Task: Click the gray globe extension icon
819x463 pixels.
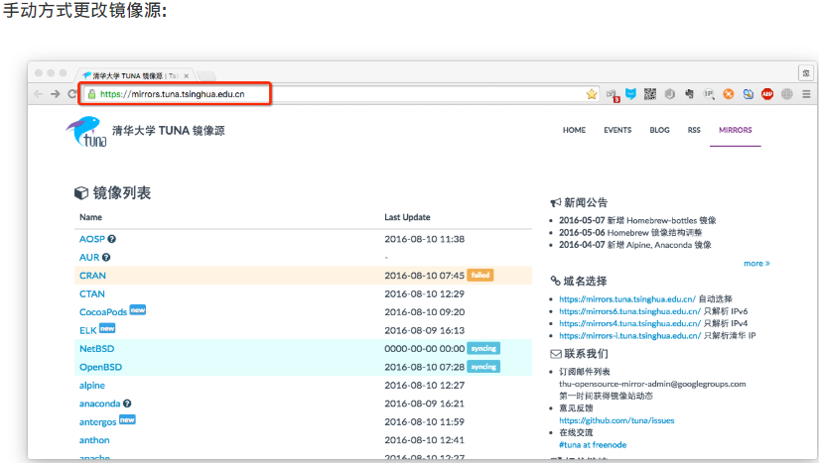Action: pyautogui.click(x=786, y=94)
